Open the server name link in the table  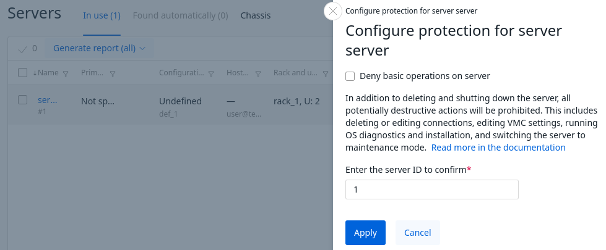(47, 100)
